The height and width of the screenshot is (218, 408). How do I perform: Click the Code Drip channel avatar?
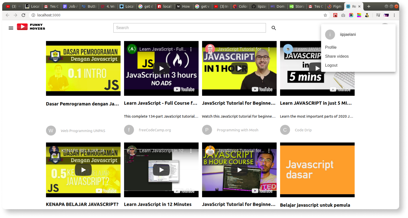pyautogui.click(x=285, y=130)
